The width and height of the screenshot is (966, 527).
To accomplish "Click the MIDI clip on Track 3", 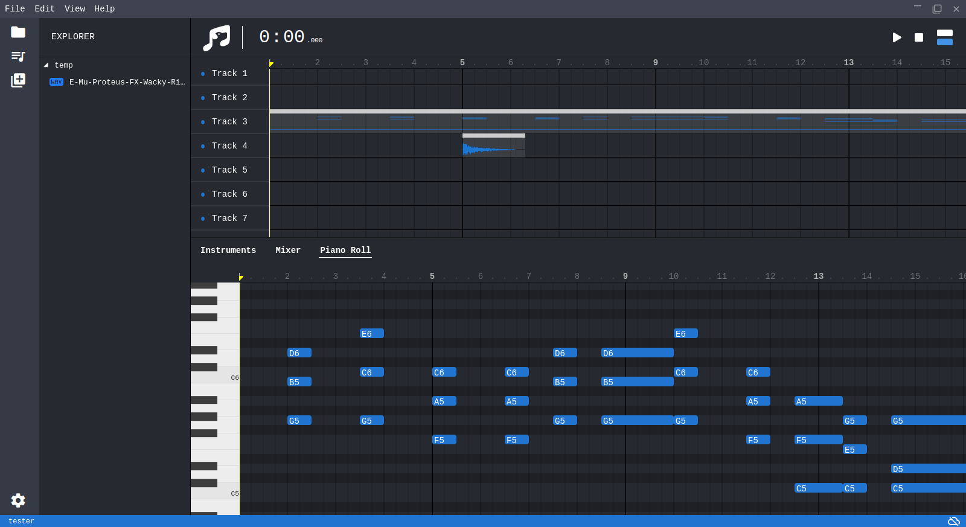I will (x=618, y=121).
